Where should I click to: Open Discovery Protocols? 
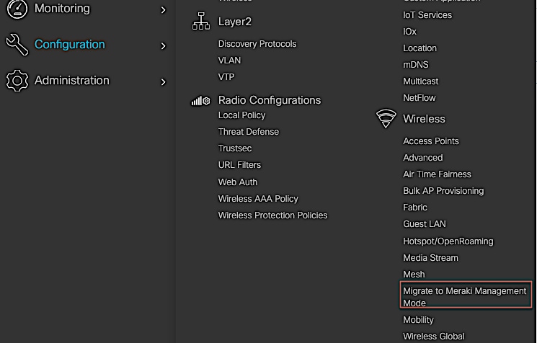point(257,44)
